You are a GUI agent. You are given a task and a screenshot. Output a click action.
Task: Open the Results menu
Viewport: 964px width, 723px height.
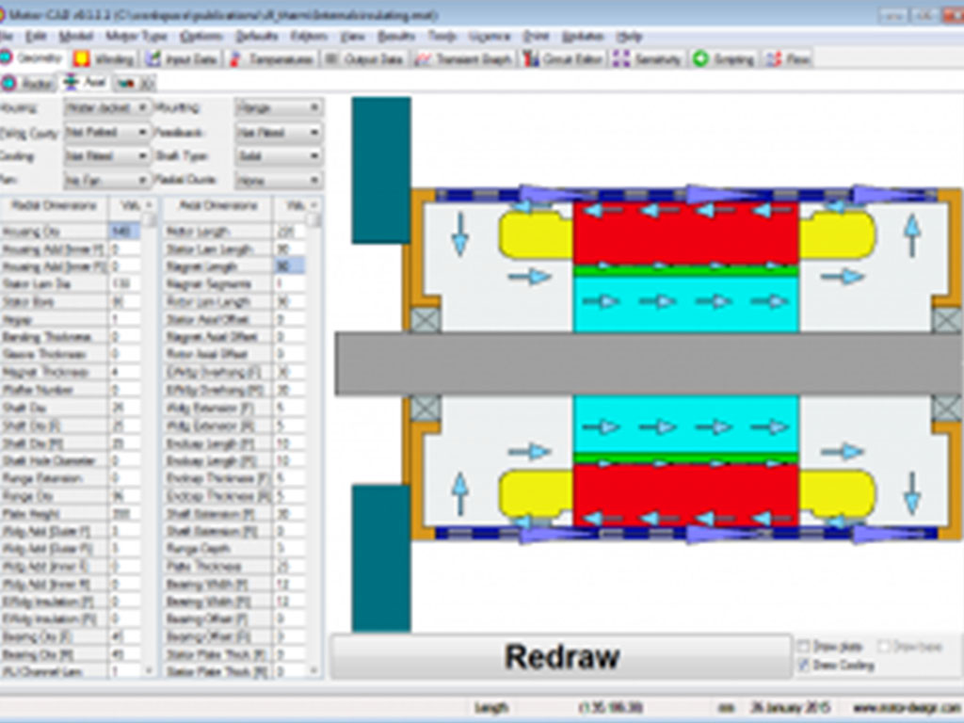[x=396, y=37]
